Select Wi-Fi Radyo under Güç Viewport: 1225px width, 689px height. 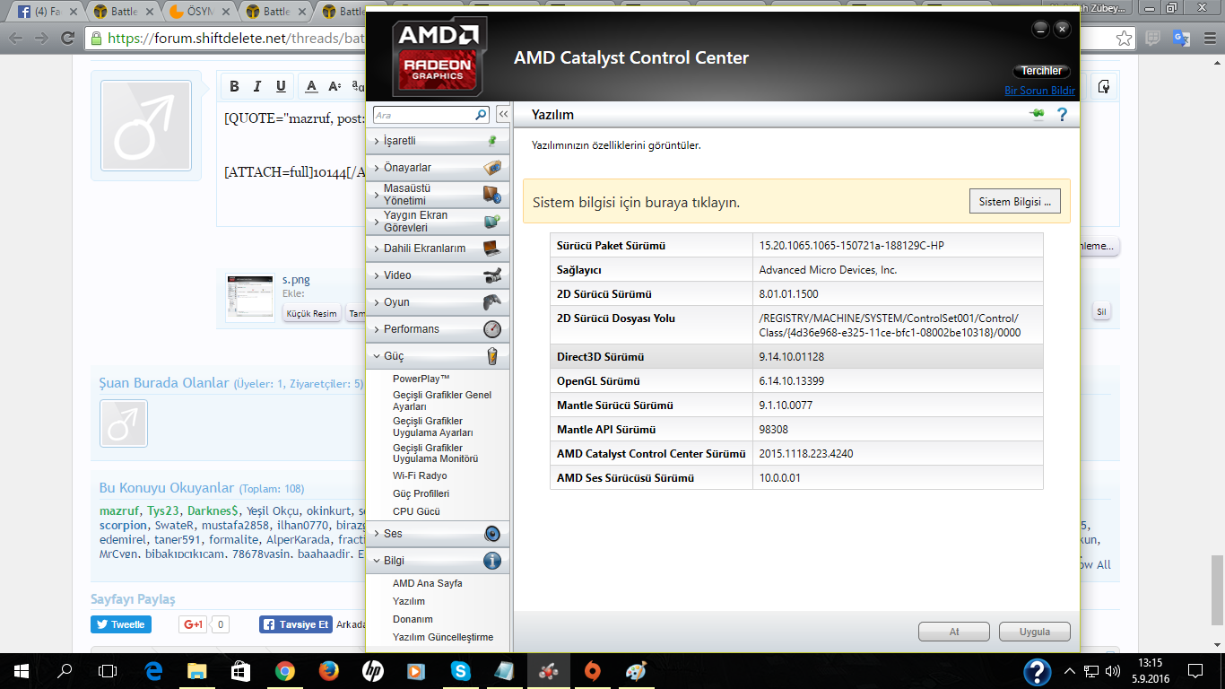(x=420, y=475)
